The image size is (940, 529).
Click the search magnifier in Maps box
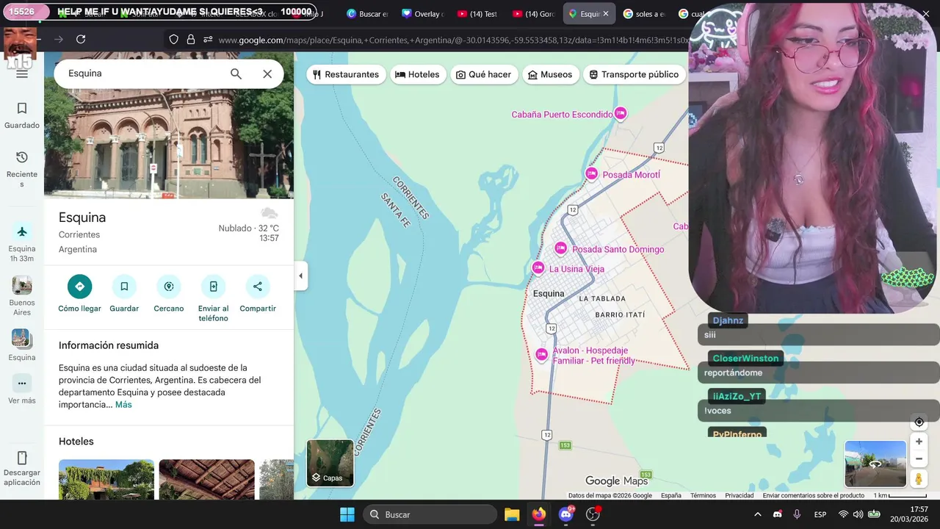pyautogui.click(x=236, y=73)
